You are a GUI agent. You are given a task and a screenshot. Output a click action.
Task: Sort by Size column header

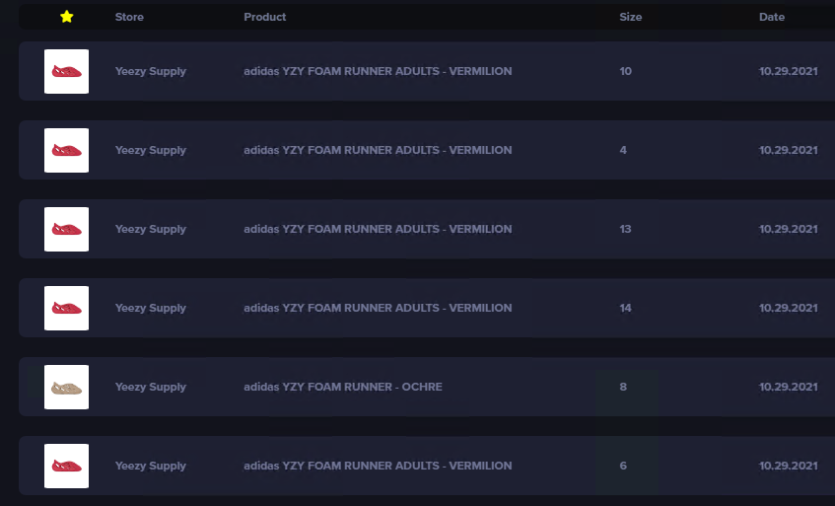631,17
